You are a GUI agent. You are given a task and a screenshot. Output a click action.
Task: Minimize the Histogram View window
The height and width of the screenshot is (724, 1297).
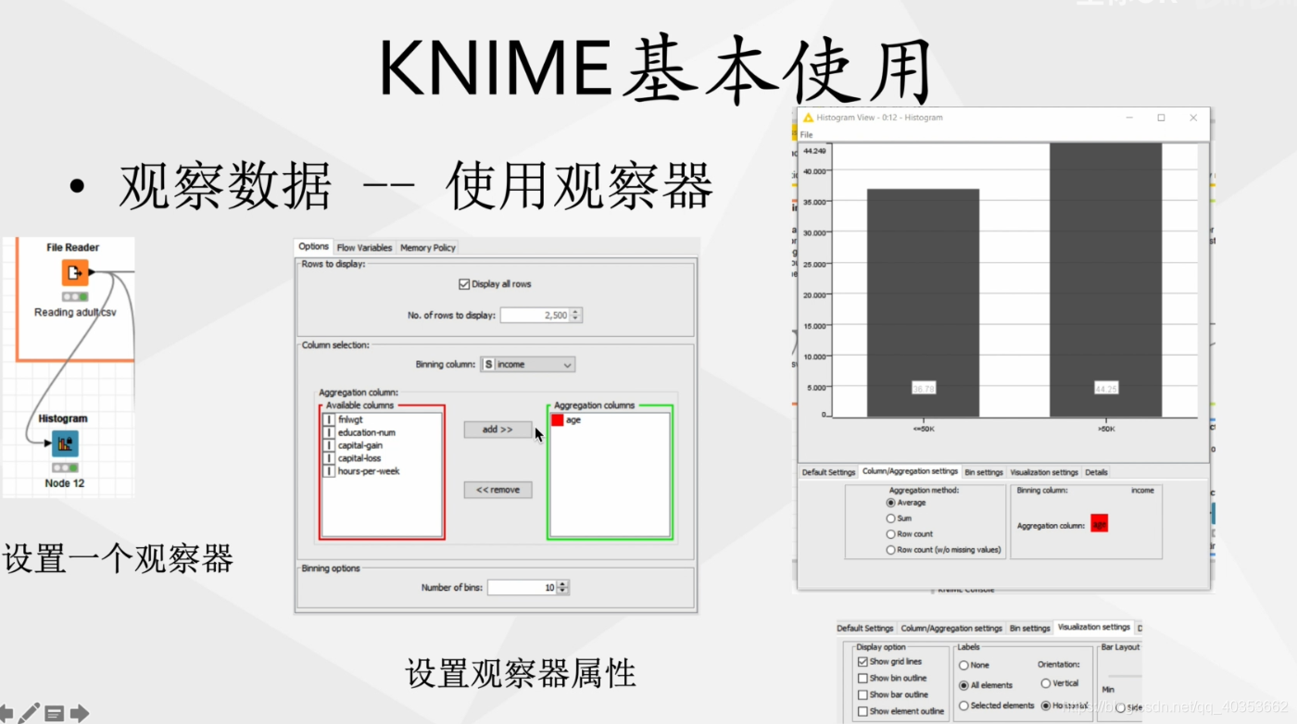(x=1128, y=118)
